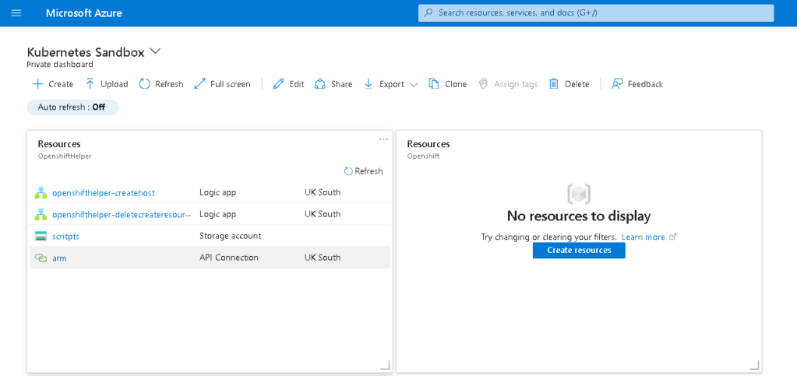Focus the Search resources, services, and docs field
Image resolution: width=797 pixels, height=376 pixels.
(x=596, y=12)
